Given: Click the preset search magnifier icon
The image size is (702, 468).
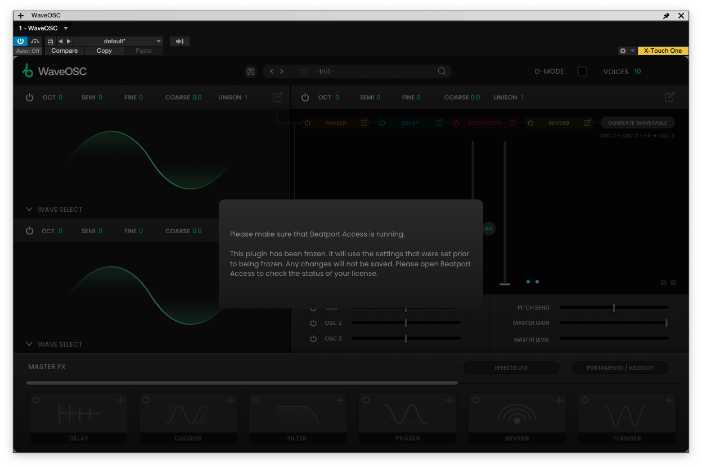Looking at the screenshot, I should pyautogui.click(x=442, y=71).
